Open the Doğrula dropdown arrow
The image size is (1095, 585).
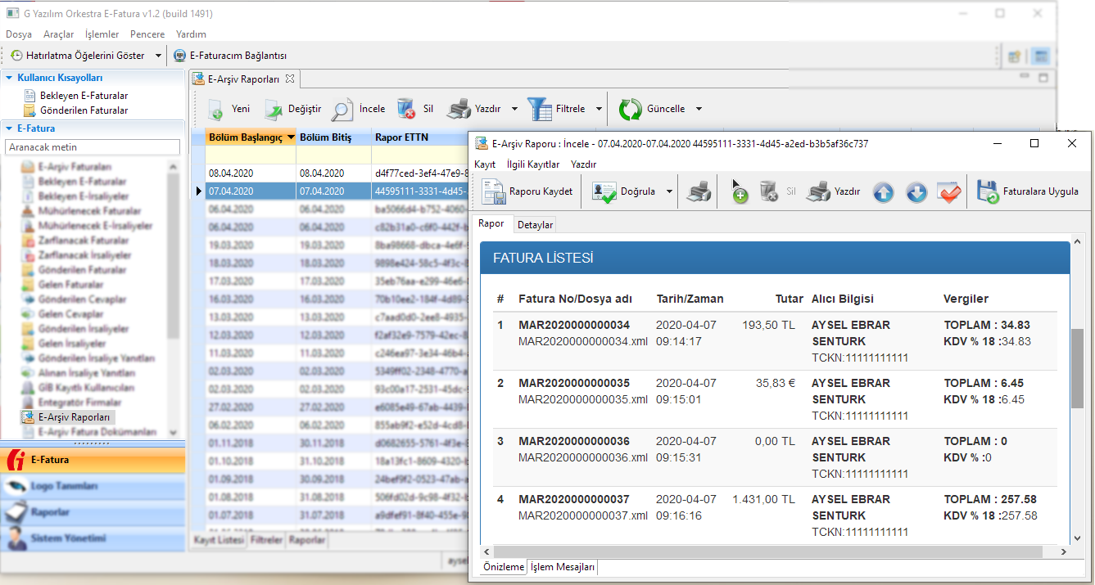click(670, 192)
